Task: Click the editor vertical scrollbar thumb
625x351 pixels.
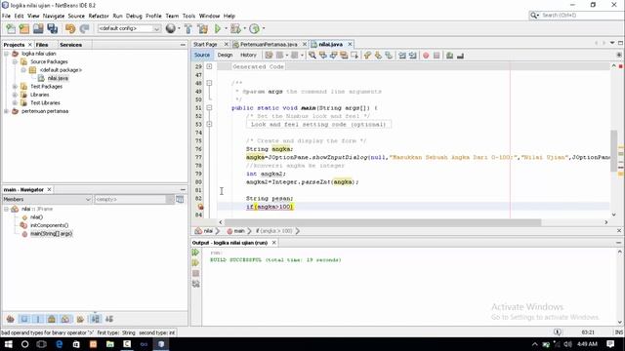Action: point(613,151)
